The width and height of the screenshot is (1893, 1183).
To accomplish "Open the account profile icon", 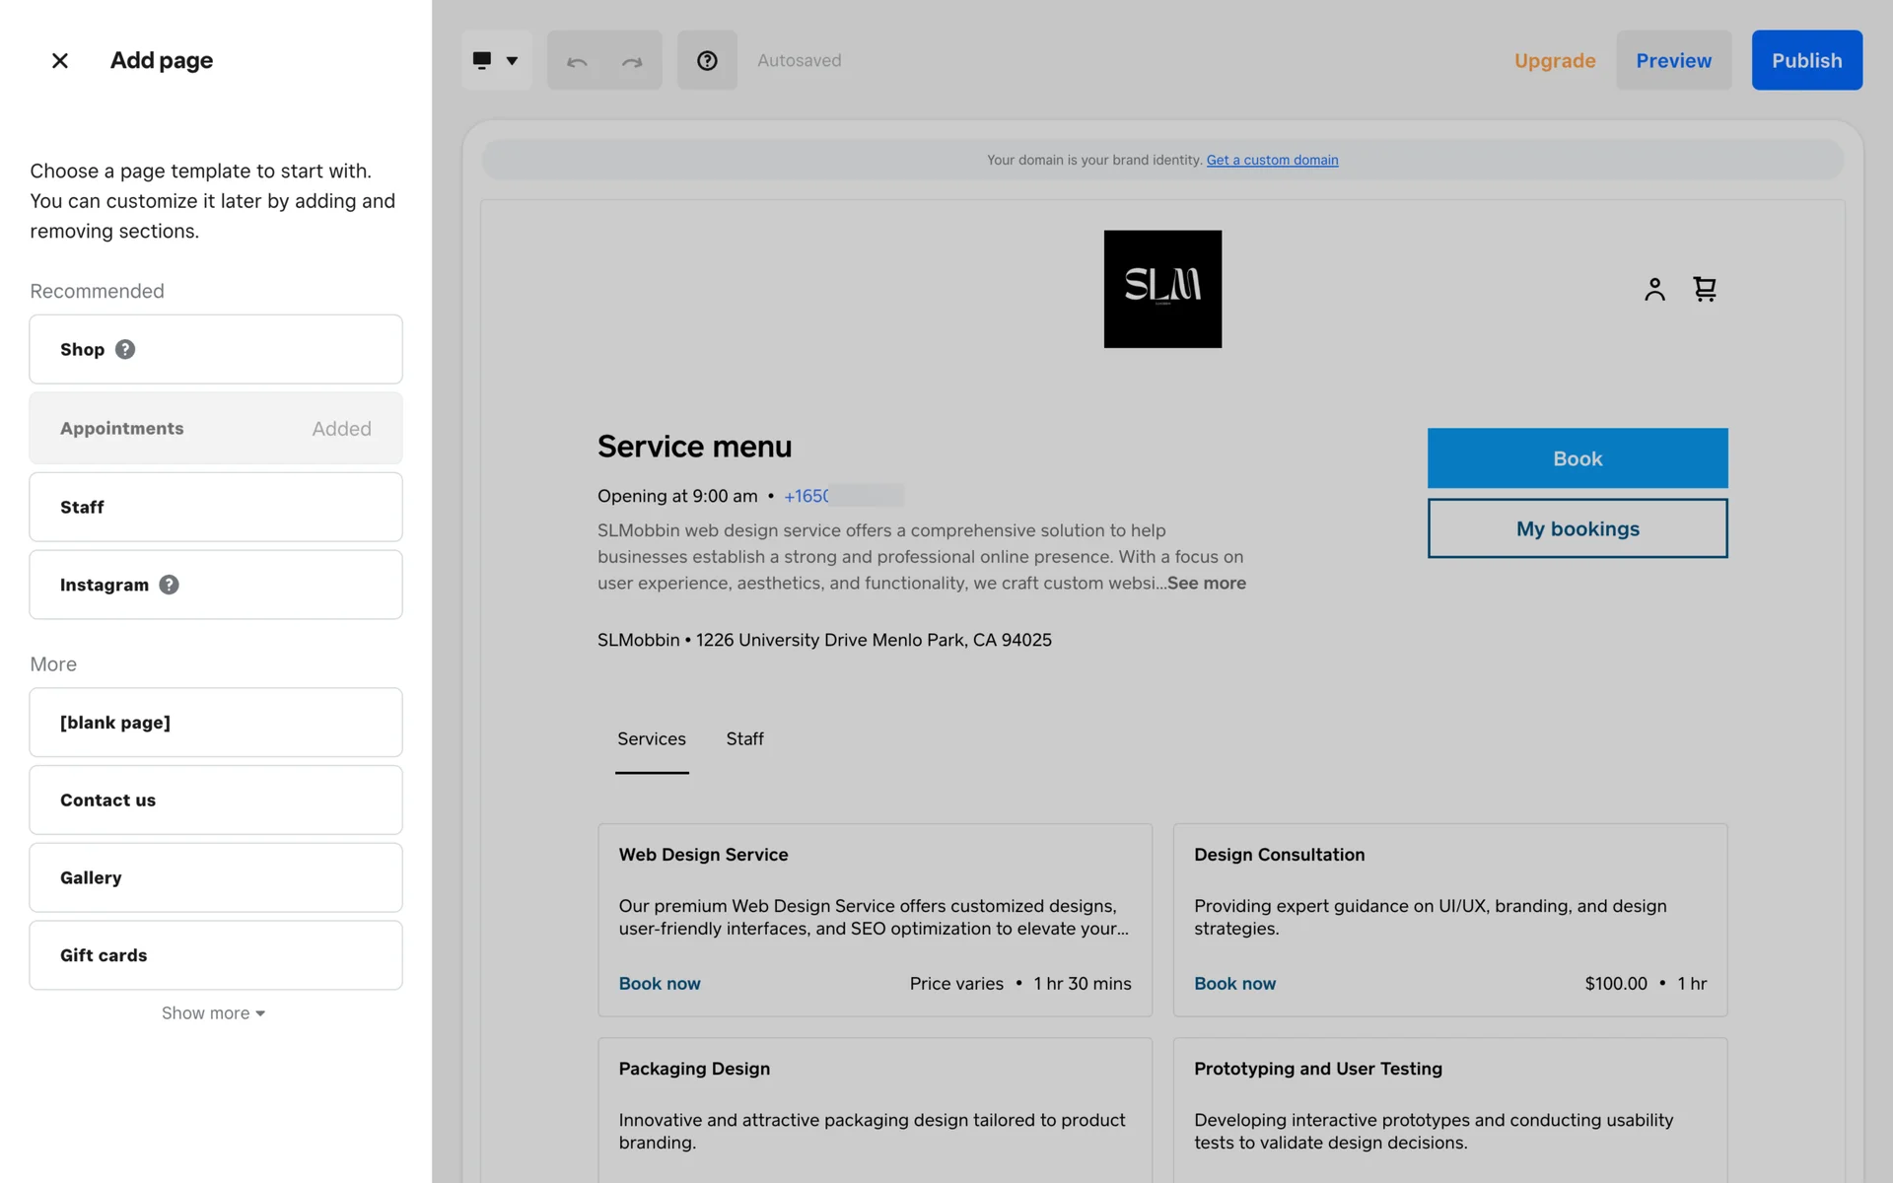I will 1654,289.
